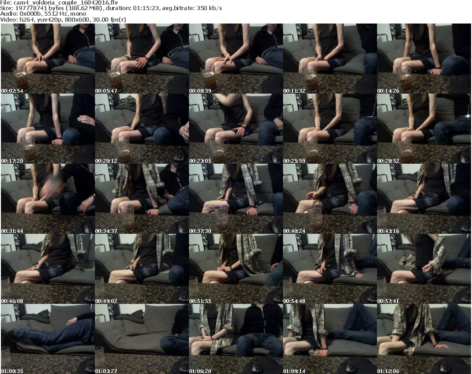Image resolution: width=472 pixels, height=374 pixels.
Task: Choose the thumbnail timestamped 00:54:48
Action: [x=330, y=269]
